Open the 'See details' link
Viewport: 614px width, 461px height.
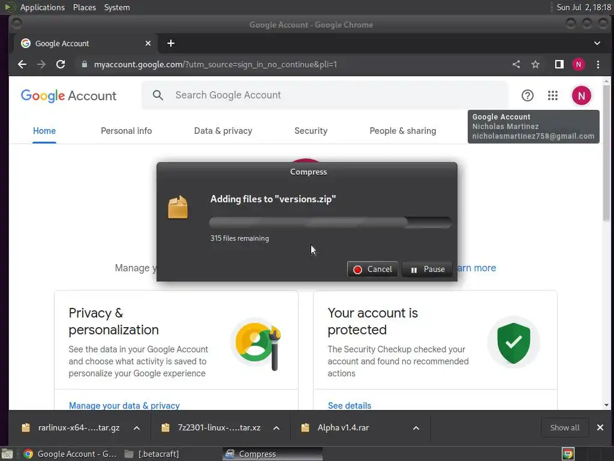coord(350,405)
